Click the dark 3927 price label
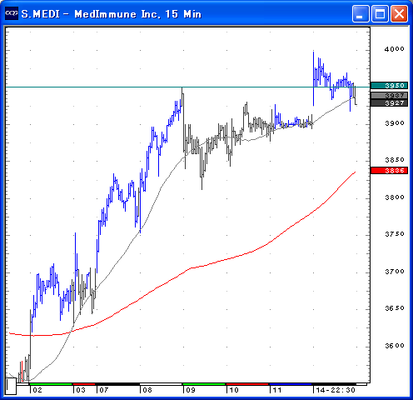 coord(389,103)
